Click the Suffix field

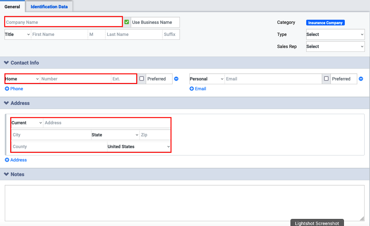[171, 34]
